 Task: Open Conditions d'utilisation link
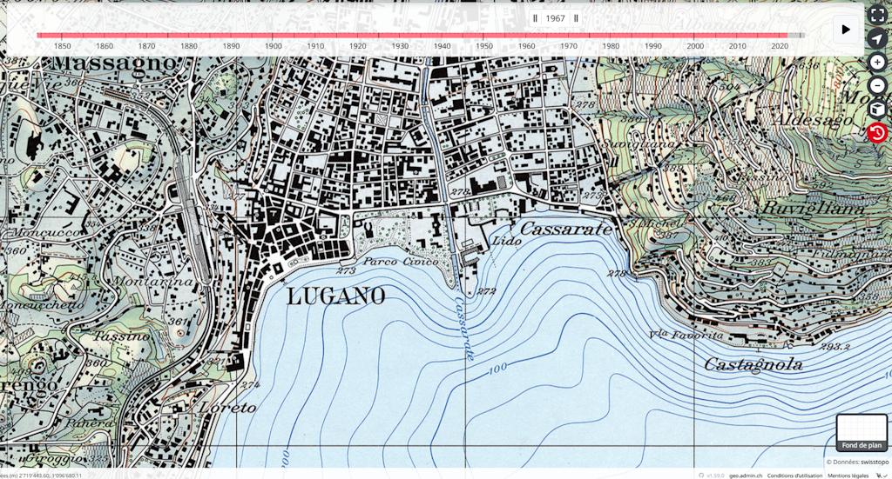[x=794, y=476]
